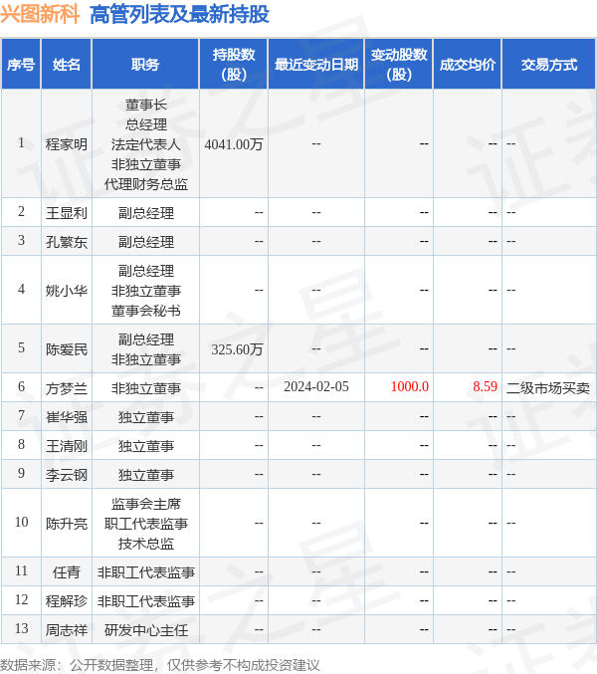This screenshot has height=674, width=597.
Task: Click the 职务 column header
Action: tap(145, 65)
